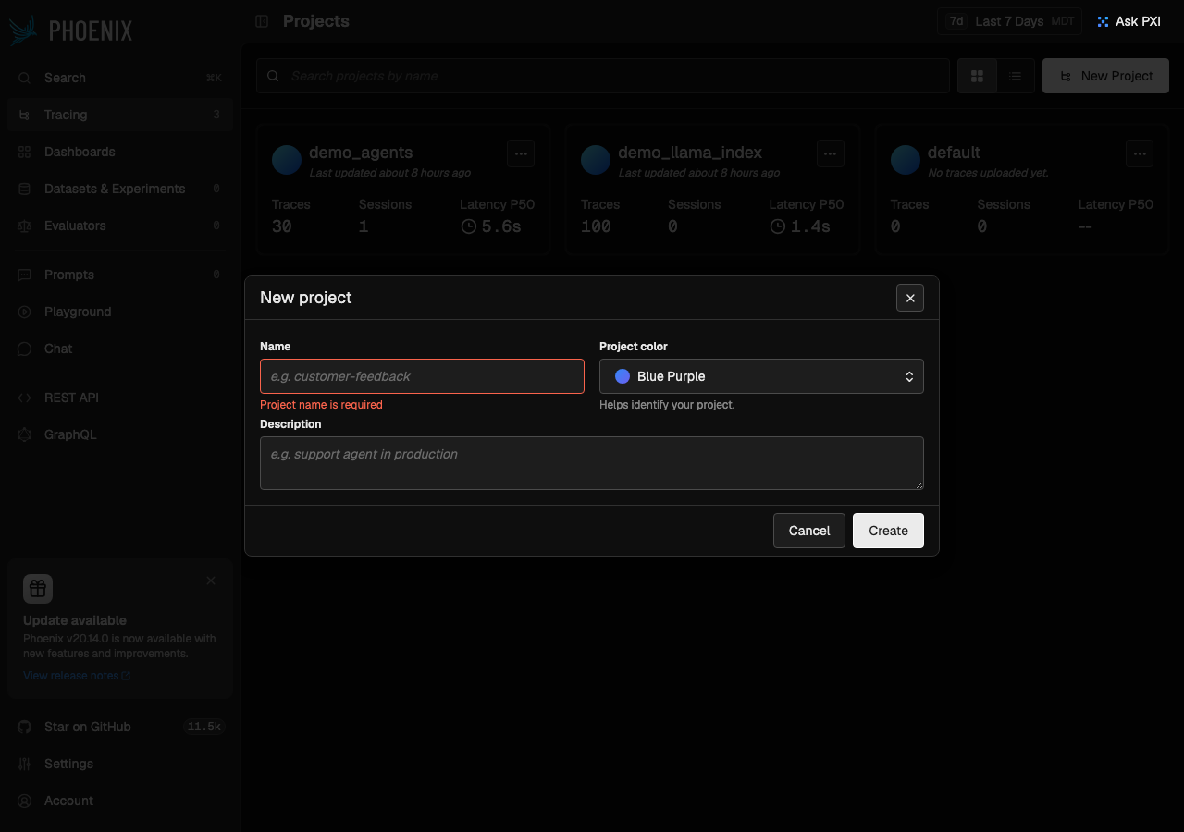Open the Prompts section
The width and height of the screenshot is (1184, 832).
119,275
